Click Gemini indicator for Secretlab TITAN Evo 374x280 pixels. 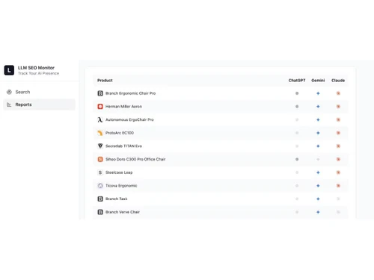click(x=318, y=146)
